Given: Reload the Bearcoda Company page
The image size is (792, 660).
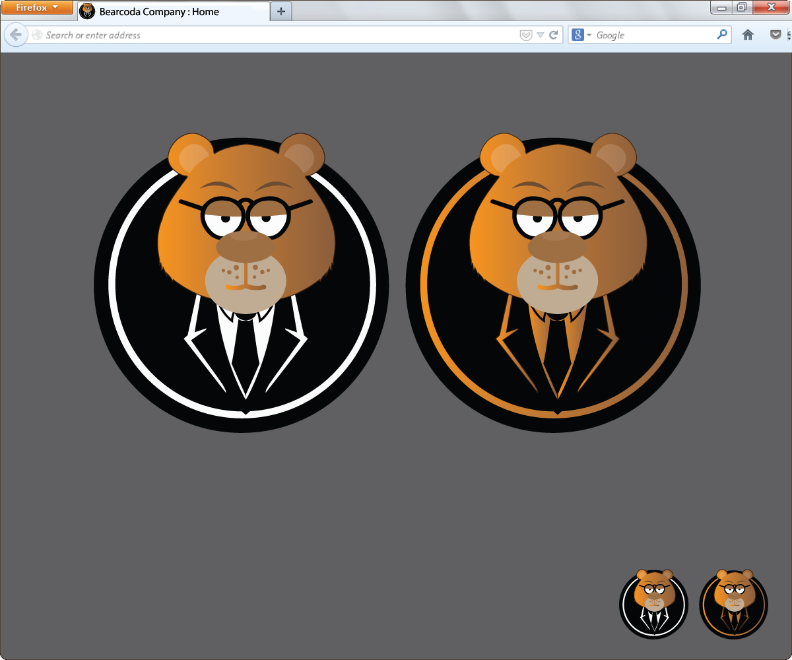Looking at the screenshot, I should [x=553, y=35].
